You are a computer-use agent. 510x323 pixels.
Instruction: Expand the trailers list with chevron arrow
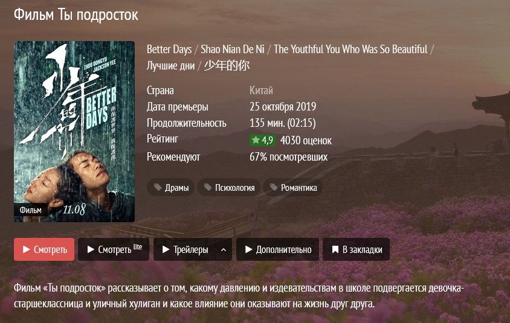coord(224,249)
